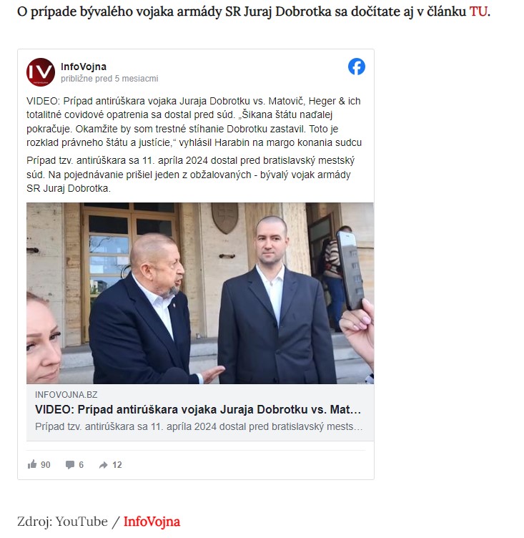Click the share arrow icon
The image size is (524, 538).
pos(103,465)
